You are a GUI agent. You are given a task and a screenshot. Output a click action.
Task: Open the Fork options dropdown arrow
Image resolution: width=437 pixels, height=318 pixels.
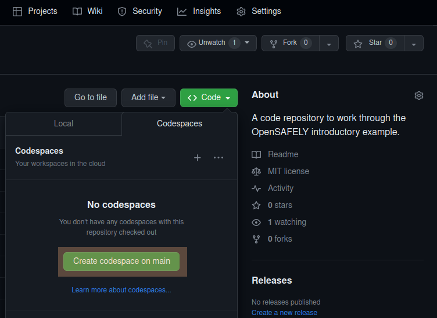pyautogui.click(x=329, y=44)
